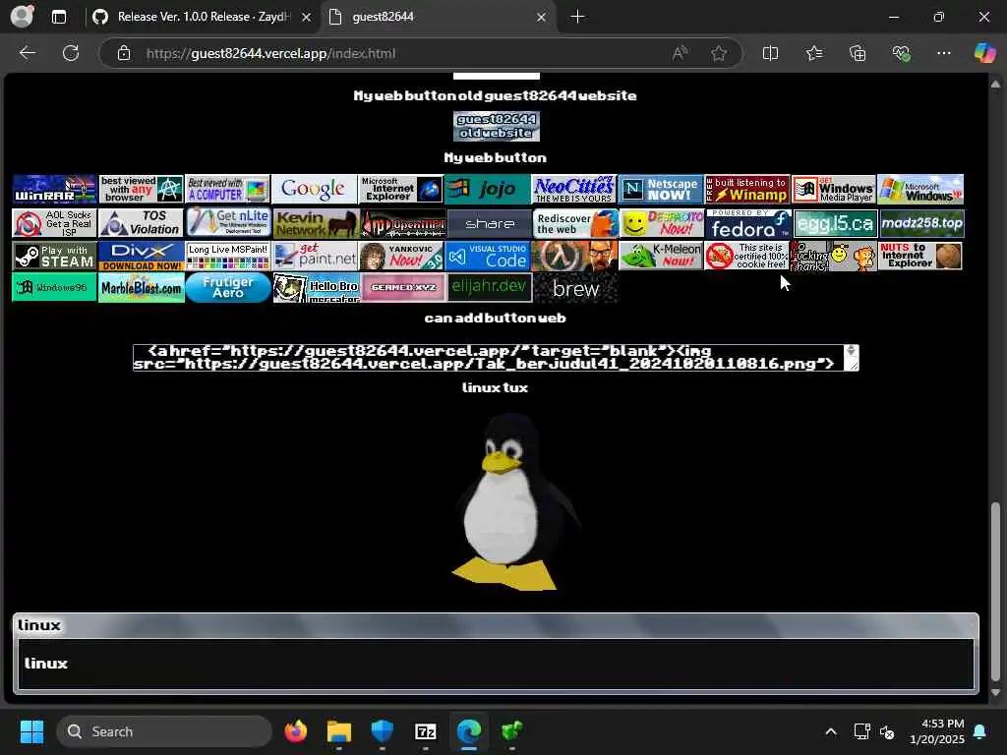This screenshot has width=1007, height=755.
Task: Open the Google web button
Action: coord(315,189)
